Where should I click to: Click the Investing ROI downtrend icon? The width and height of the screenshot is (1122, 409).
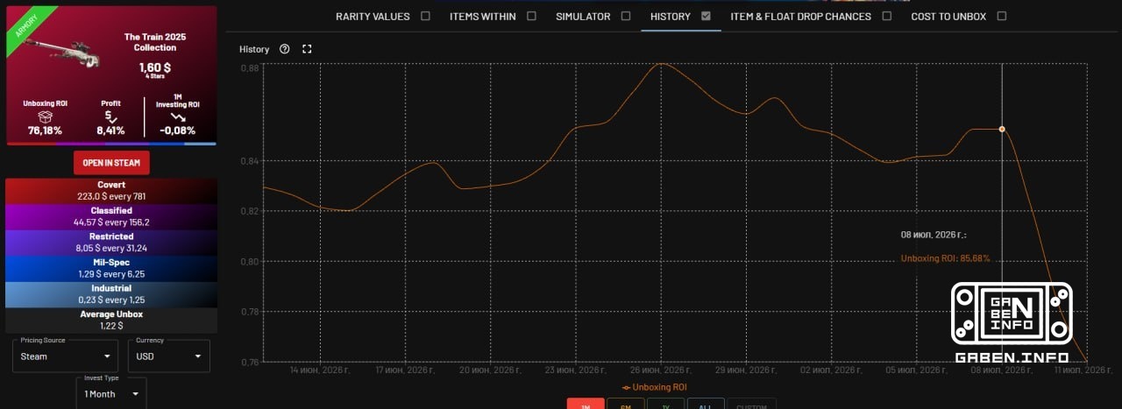point(178,116)
